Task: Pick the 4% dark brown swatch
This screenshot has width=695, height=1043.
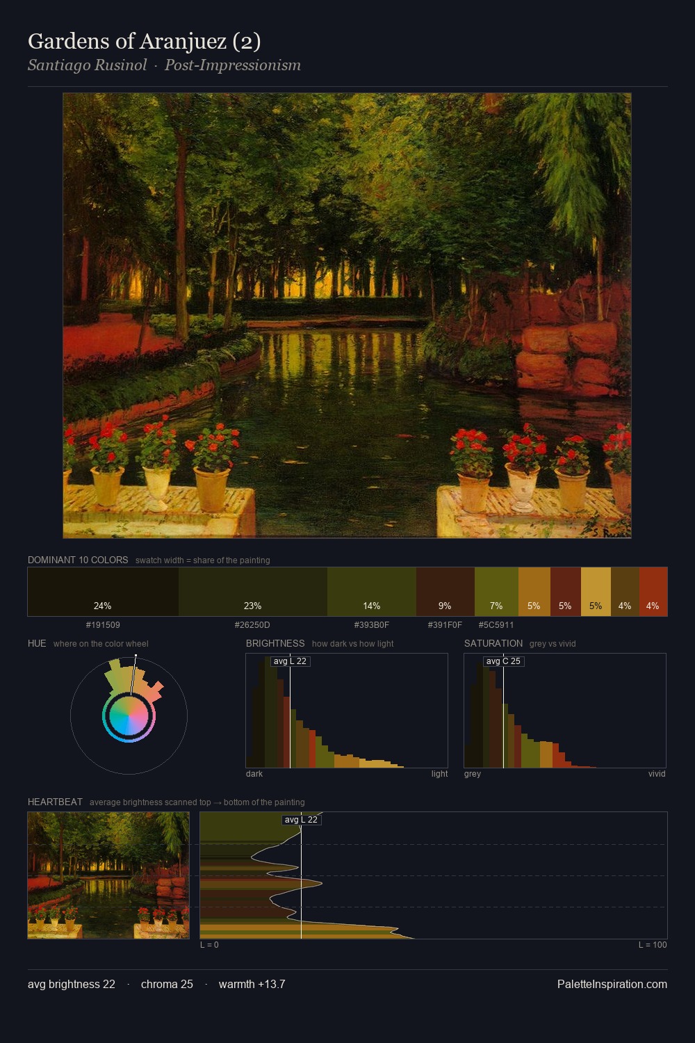Action: [625, 592]
